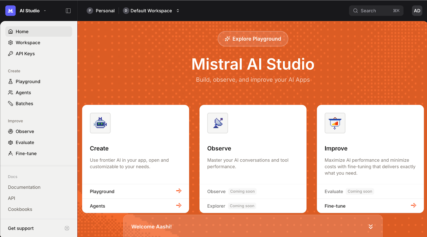
Task: Open the AD user avatar menu
Action: 417,11
